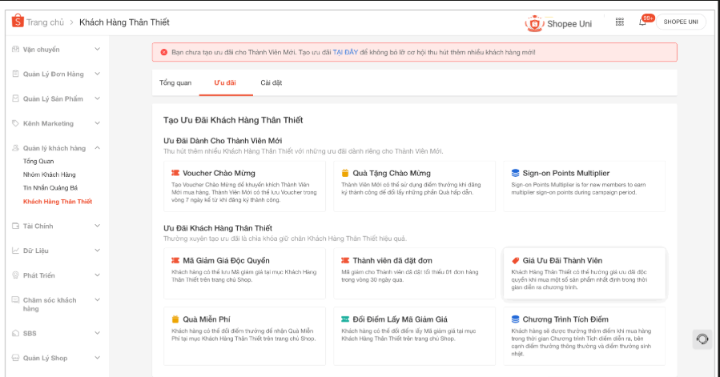The image size is (720, 377).
Task: Open the Shopee Uni logo link
Action: (x=558, y=23)
